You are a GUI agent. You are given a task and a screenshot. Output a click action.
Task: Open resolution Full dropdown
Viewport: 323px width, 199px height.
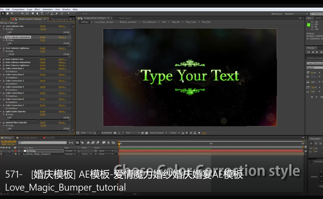(x=133, y=133)
